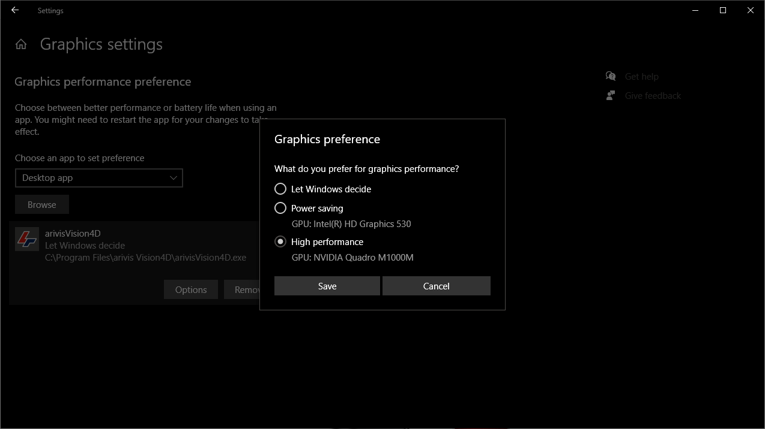Click the arivisVision4D app icon

[x=27, y=240]
